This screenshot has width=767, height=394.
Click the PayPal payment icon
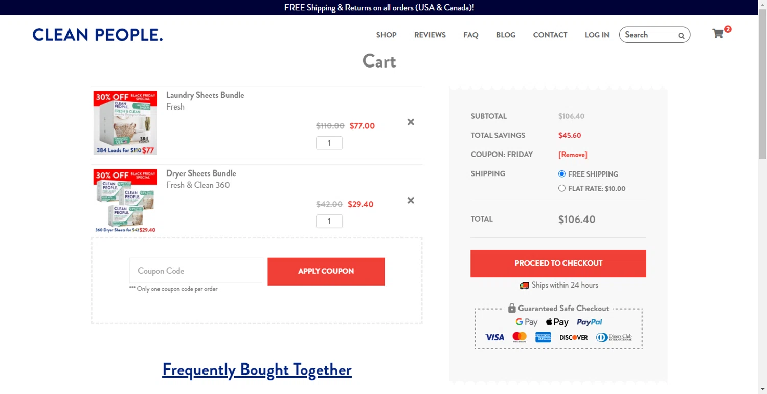(589, 322)
